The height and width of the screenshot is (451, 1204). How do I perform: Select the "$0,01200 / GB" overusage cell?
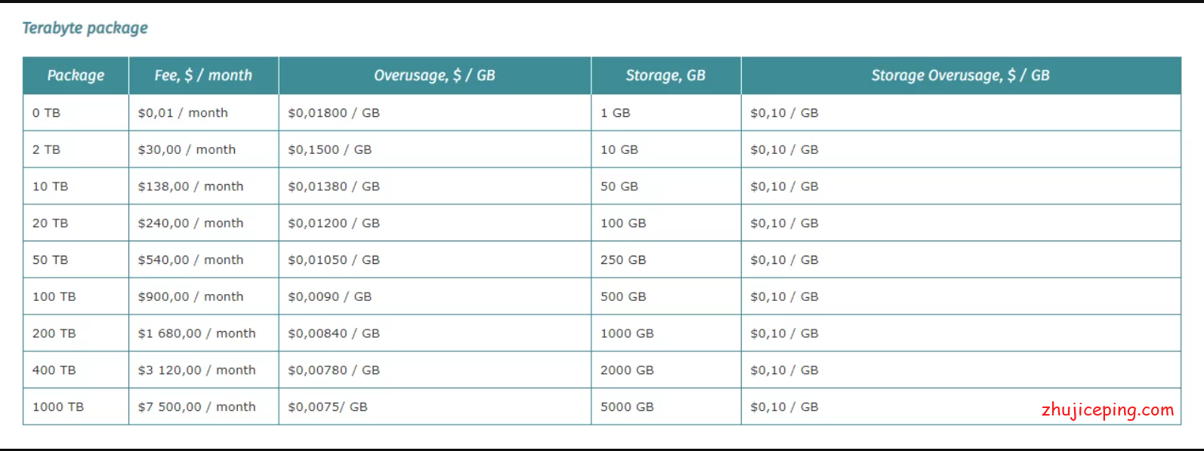tap(334, 223)
